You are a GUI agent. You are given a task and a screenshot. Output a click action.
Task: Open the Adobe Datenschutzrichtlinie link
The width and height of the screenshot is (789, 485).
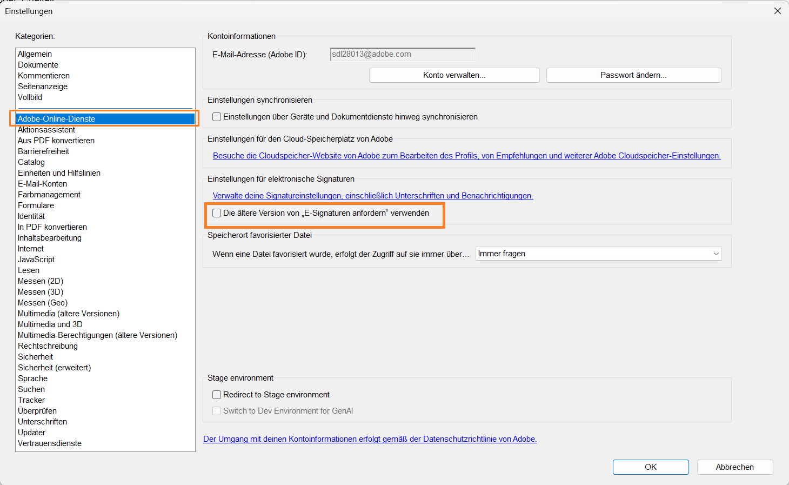coord(370,439)
